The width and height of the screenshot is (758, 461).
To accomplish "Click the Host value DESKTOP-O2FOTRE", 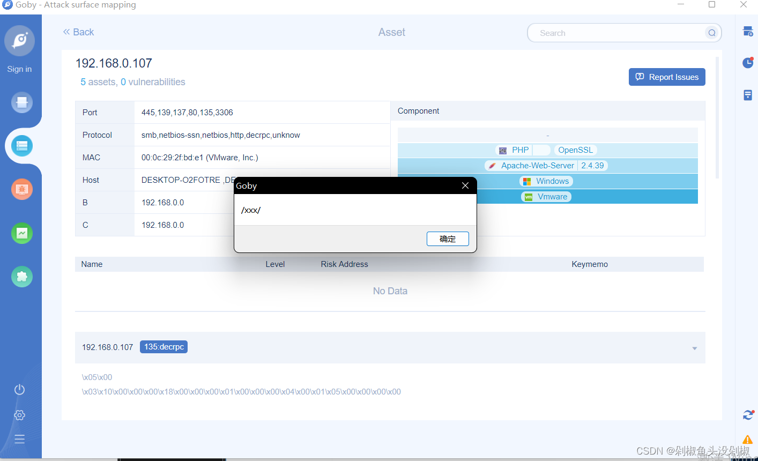I will coord(181,180).
